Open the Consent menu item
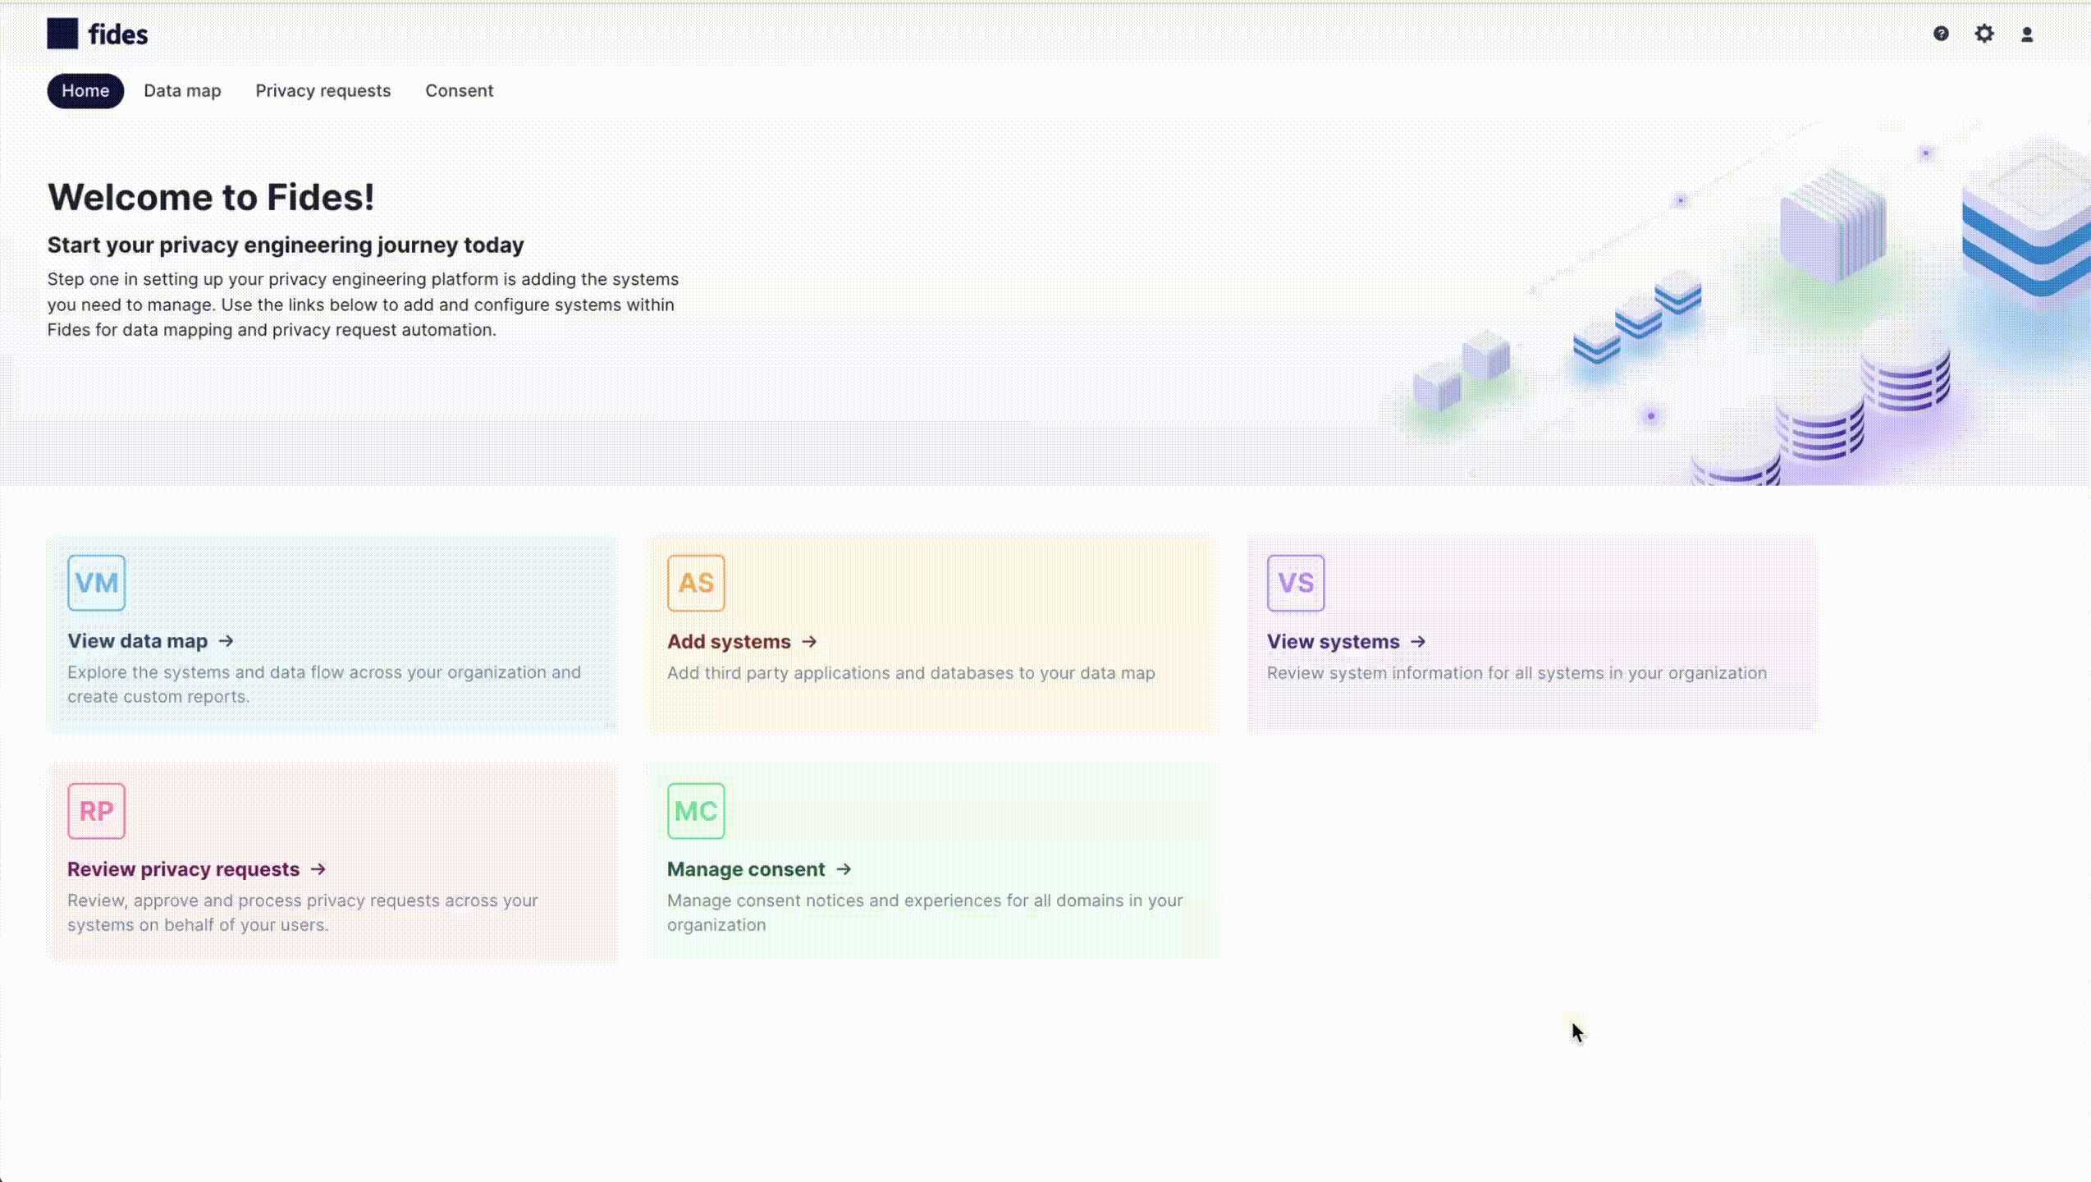Image resolution: width=2091 pixels, height=1182 pixels. pyautogui.click(x=458, y=89)
